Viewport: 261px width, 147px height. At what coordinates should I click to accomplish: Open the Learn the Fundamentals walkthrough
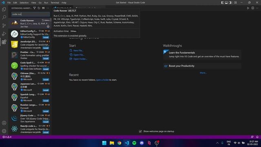(x=202, y=54)
